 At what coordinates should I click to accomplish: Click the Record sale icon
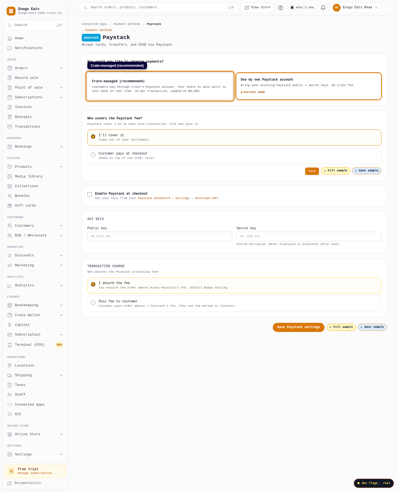pyautogui.click(x=10, y=78)
